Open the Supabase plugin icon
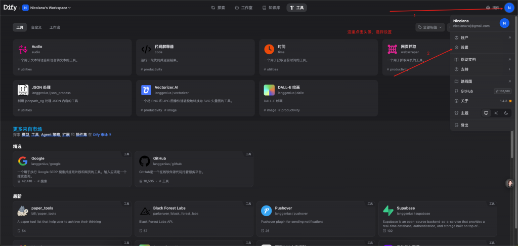 click(x=388, y=211)
